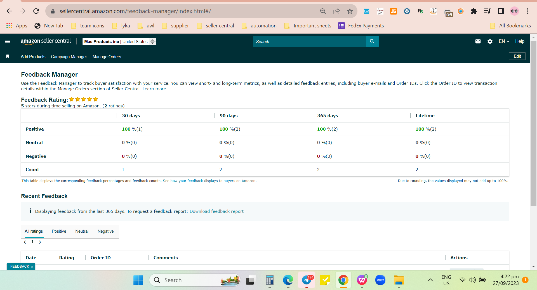Open Chrome three-dot menu
The width and height of the screenshot is (537, 290).
[x=528, y=11]
